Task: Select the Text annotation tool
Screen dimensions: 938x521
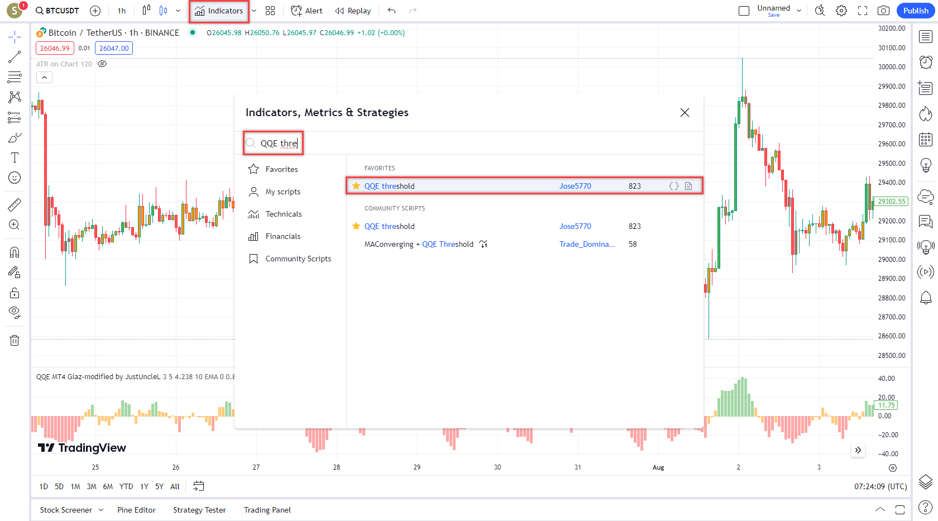Action: click(15, 157)
